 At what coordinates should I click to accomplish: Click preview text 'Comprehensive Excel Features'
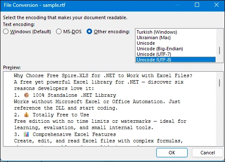pos(74,134)
